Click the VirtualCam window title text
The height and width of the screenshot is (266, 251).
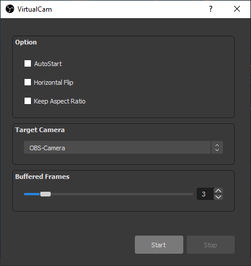(x=34, y=9)
